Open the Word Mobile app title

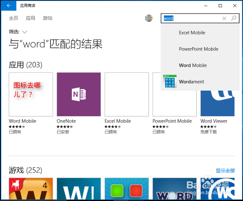coord(22,121)
